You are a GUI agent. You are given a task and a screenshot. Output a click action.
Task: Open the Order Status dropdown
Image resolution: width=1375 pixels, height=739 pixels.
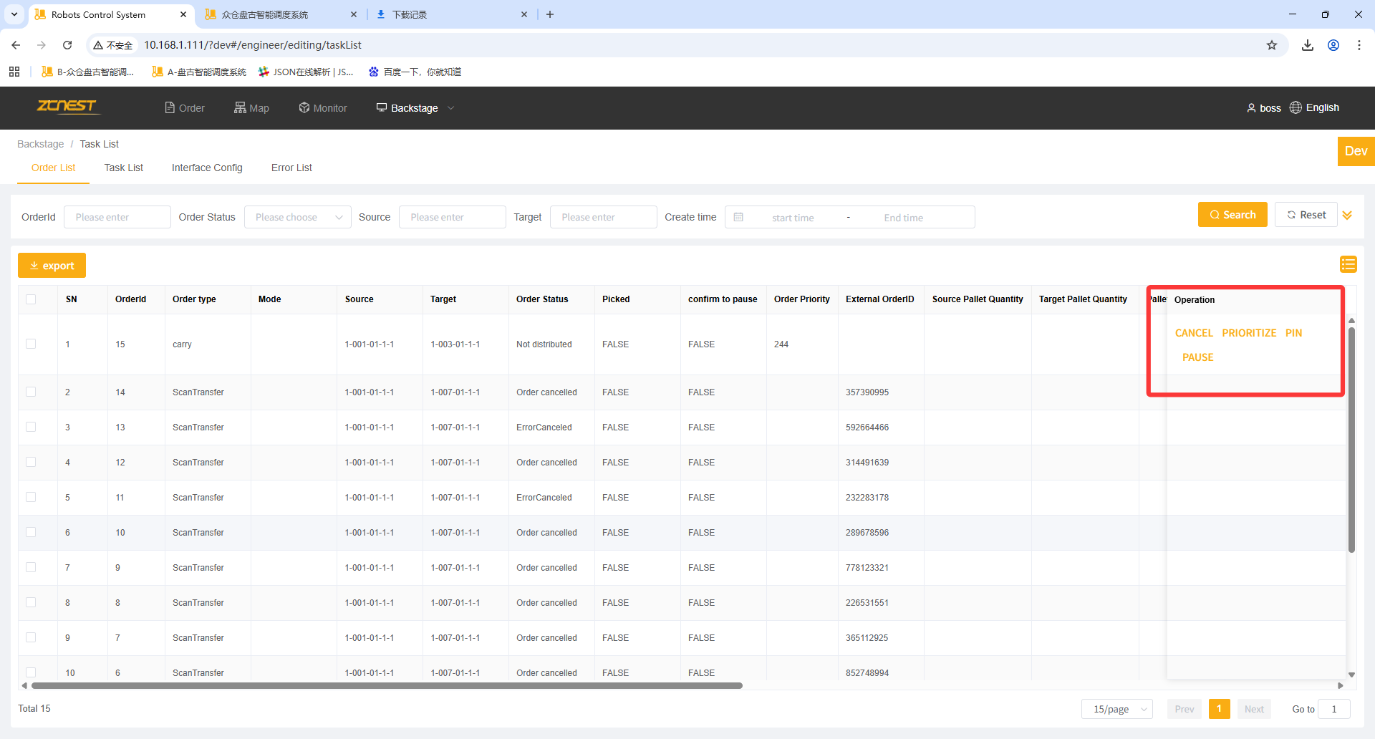point(297,218)
